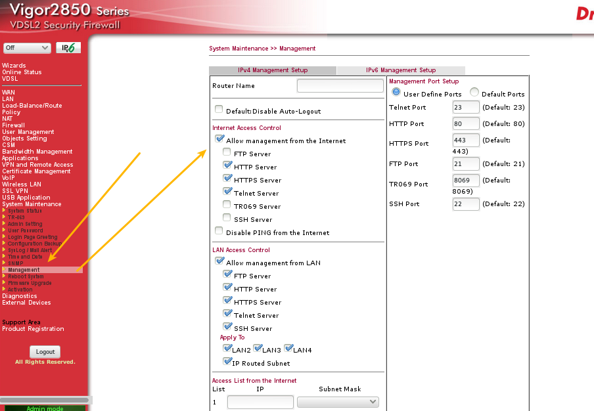This screenshot has height=411, width=594.
Task: Click the Router Name text field
Action: click(340, 86)
